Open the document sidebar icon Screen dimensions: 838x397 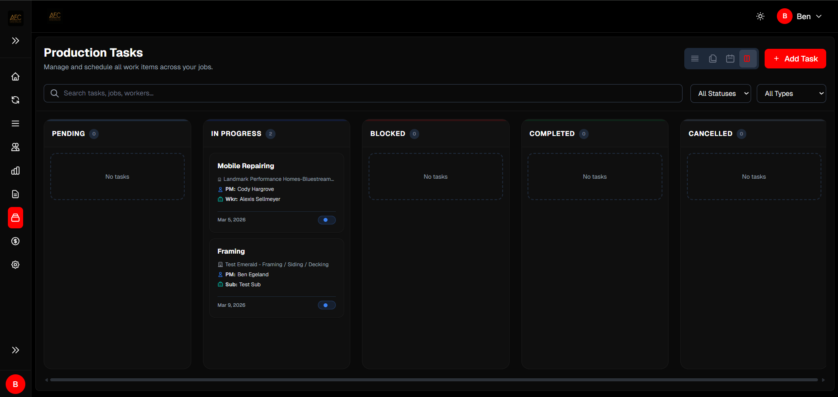click(x=15, y=194)
